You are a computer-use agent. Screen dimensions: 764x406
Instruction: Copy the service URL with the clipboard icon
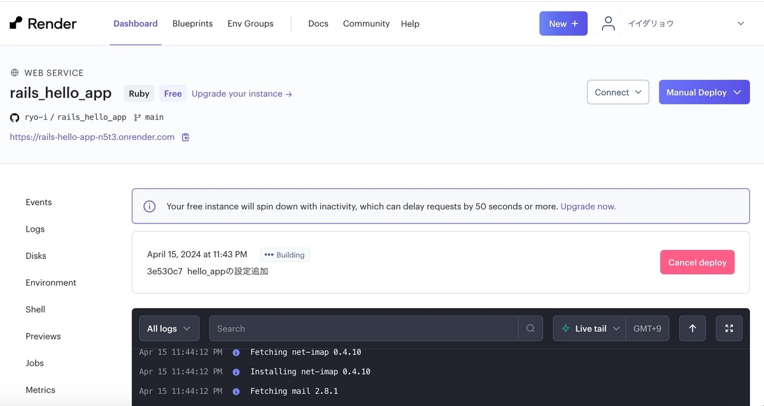pyautogui.click(x=186, y=137)
